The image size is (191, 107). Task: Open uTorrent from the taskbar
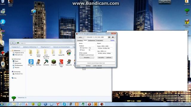pos(83,104)
